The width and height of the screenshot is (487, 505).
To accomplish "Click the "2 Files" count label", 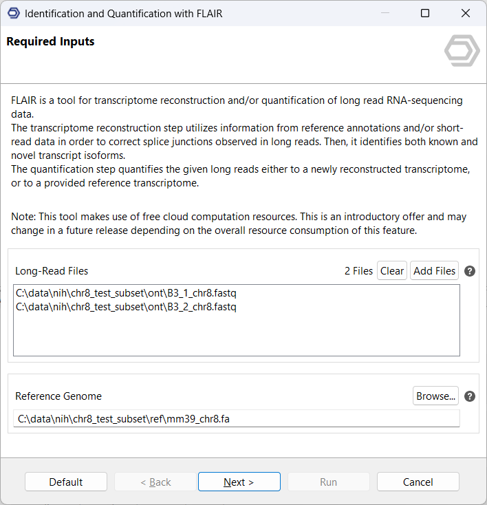I will tap(358, 271).
